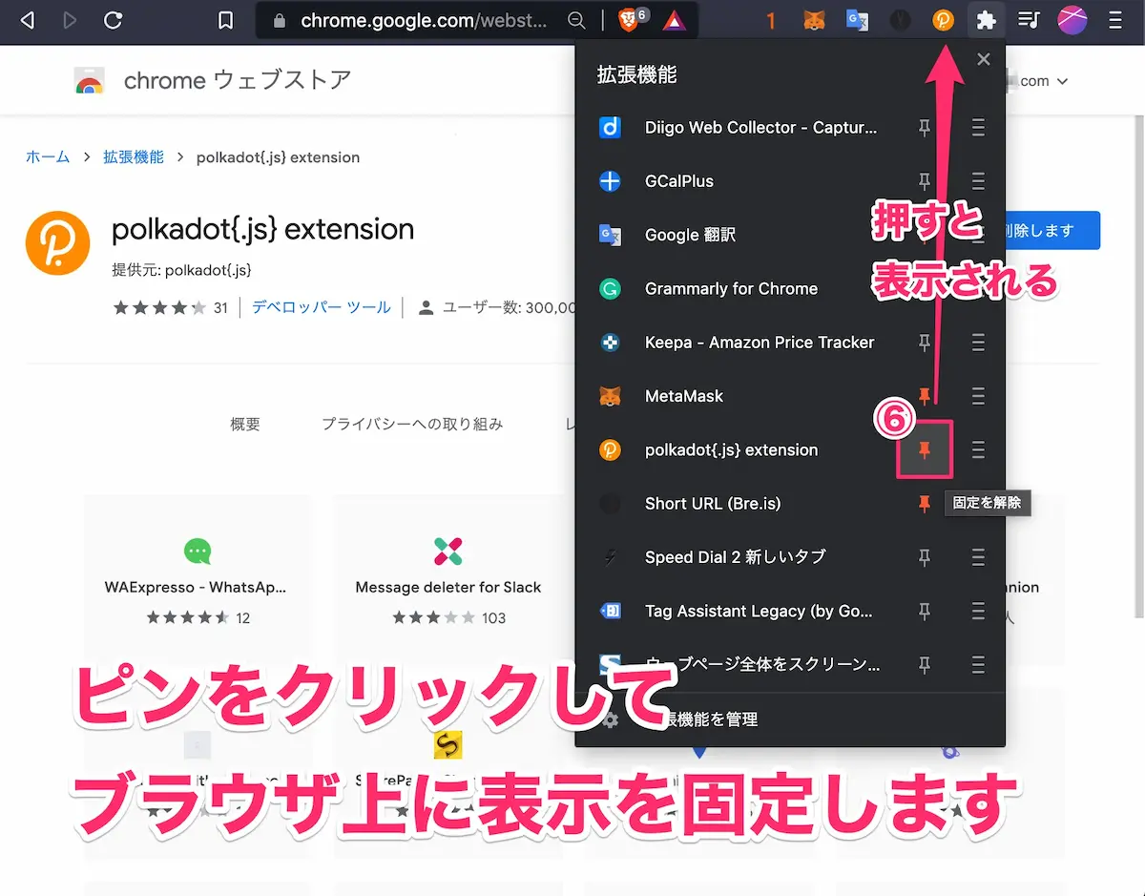This screenshot has width=1145, height=896.
Task: Click the Google 翻訳 icon in extensions list
Action: 610,235
